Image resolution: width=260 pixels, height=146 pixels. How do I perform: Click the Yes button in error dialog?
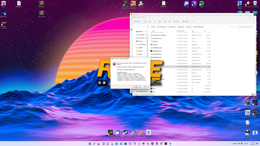[x=136, y=86]
